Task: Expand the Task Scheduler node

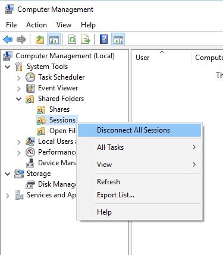Action: click(x=19, y=78)
